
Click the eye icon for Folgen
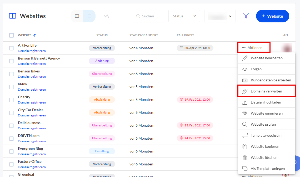[245, 69]
